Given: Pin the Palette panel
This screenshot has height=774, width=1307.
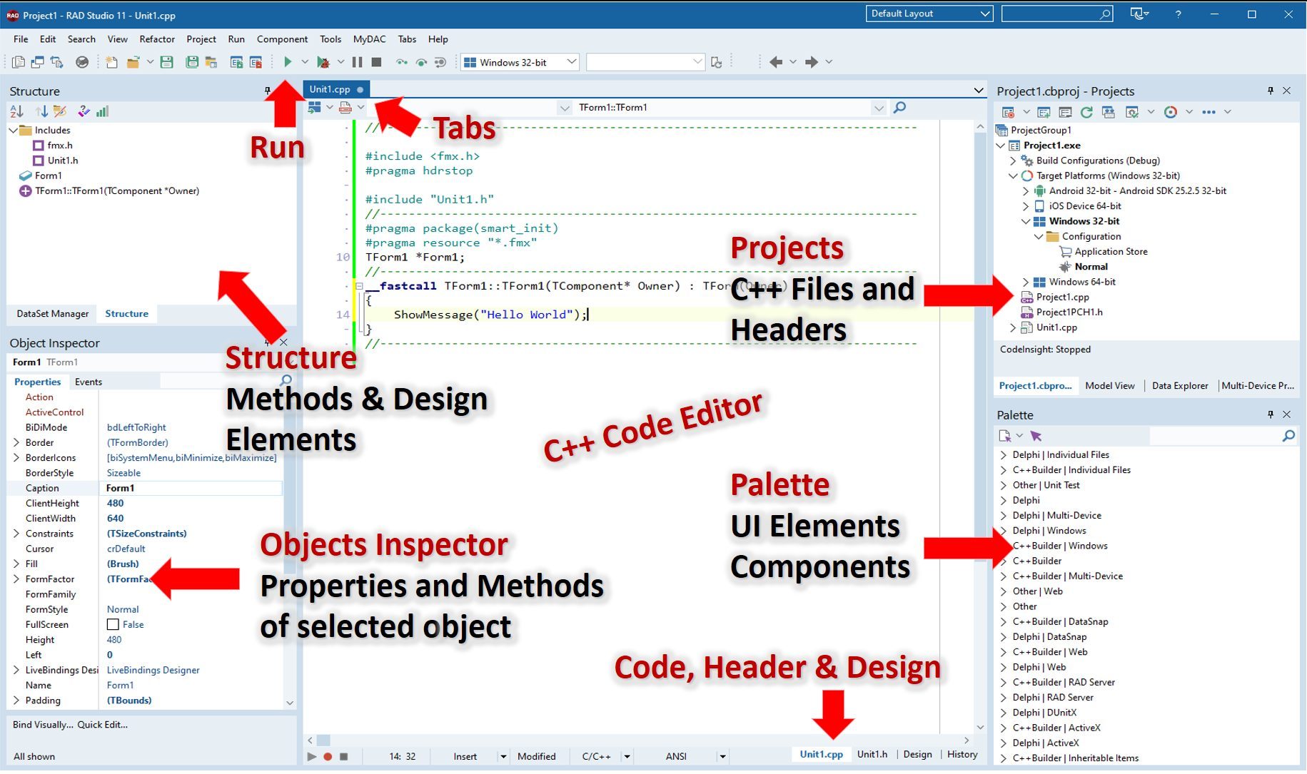Looking at the screenshot, I should pyautogui.click(x=1271, y=414).
